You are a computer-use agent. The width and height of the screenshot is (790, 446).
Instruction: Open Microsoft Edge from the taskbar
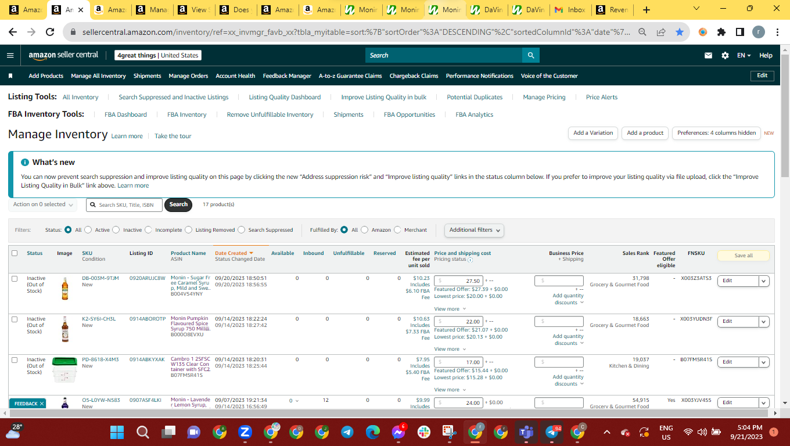(372, 432)
